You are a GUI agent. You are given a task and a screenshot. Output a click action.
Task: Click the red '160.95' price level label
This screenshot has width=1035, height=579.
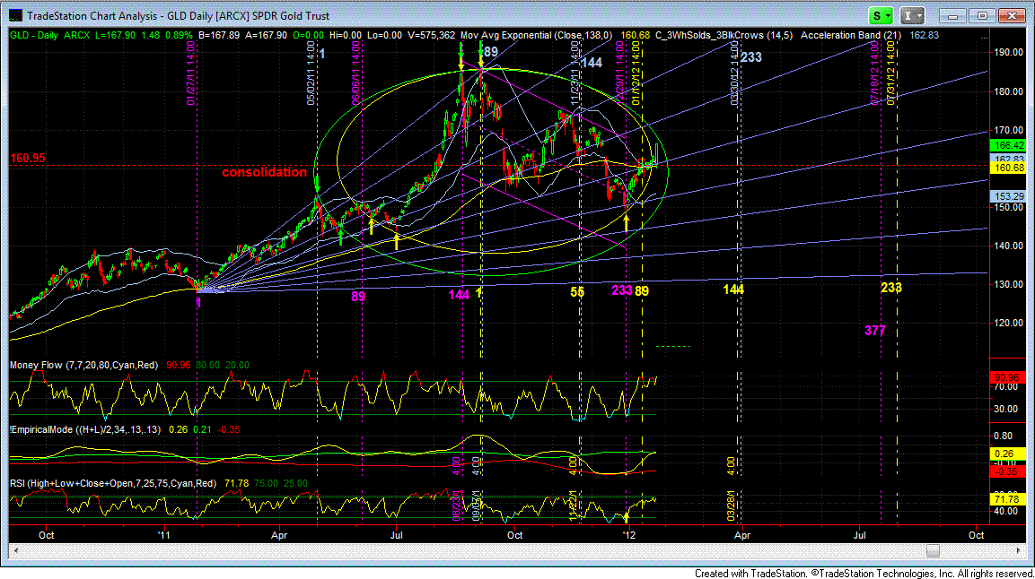[28, 158]
